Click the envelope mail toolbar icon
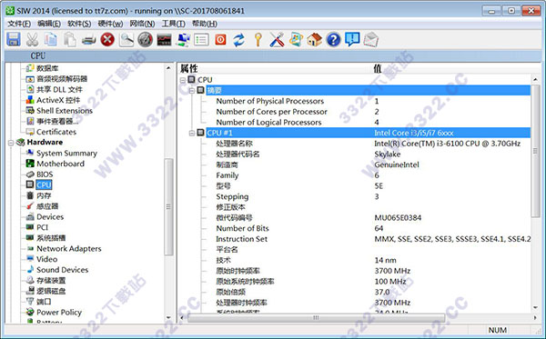The height and width of the screenshot is (339, 546). click(x=371, y=40)
